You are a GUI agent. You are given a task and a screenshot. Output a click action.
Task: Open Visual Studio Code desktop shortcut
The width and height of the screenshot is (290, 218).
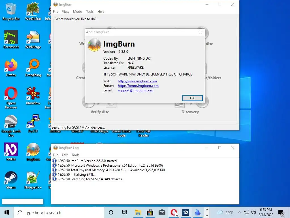(x=121, y=133)
